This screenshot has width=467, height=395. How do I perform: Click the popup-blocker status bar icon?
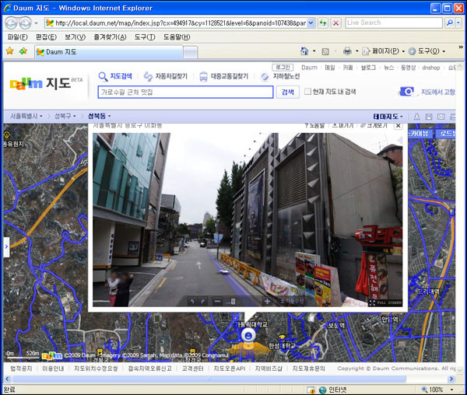311,390
